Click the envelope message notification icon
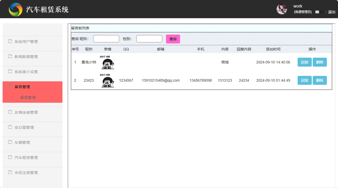 pos(317,12)
